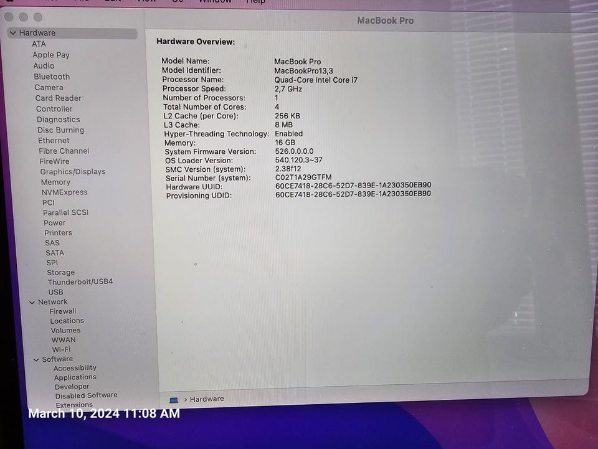
Task: Click the Hardware UUID value
Action: pos(353,185)
